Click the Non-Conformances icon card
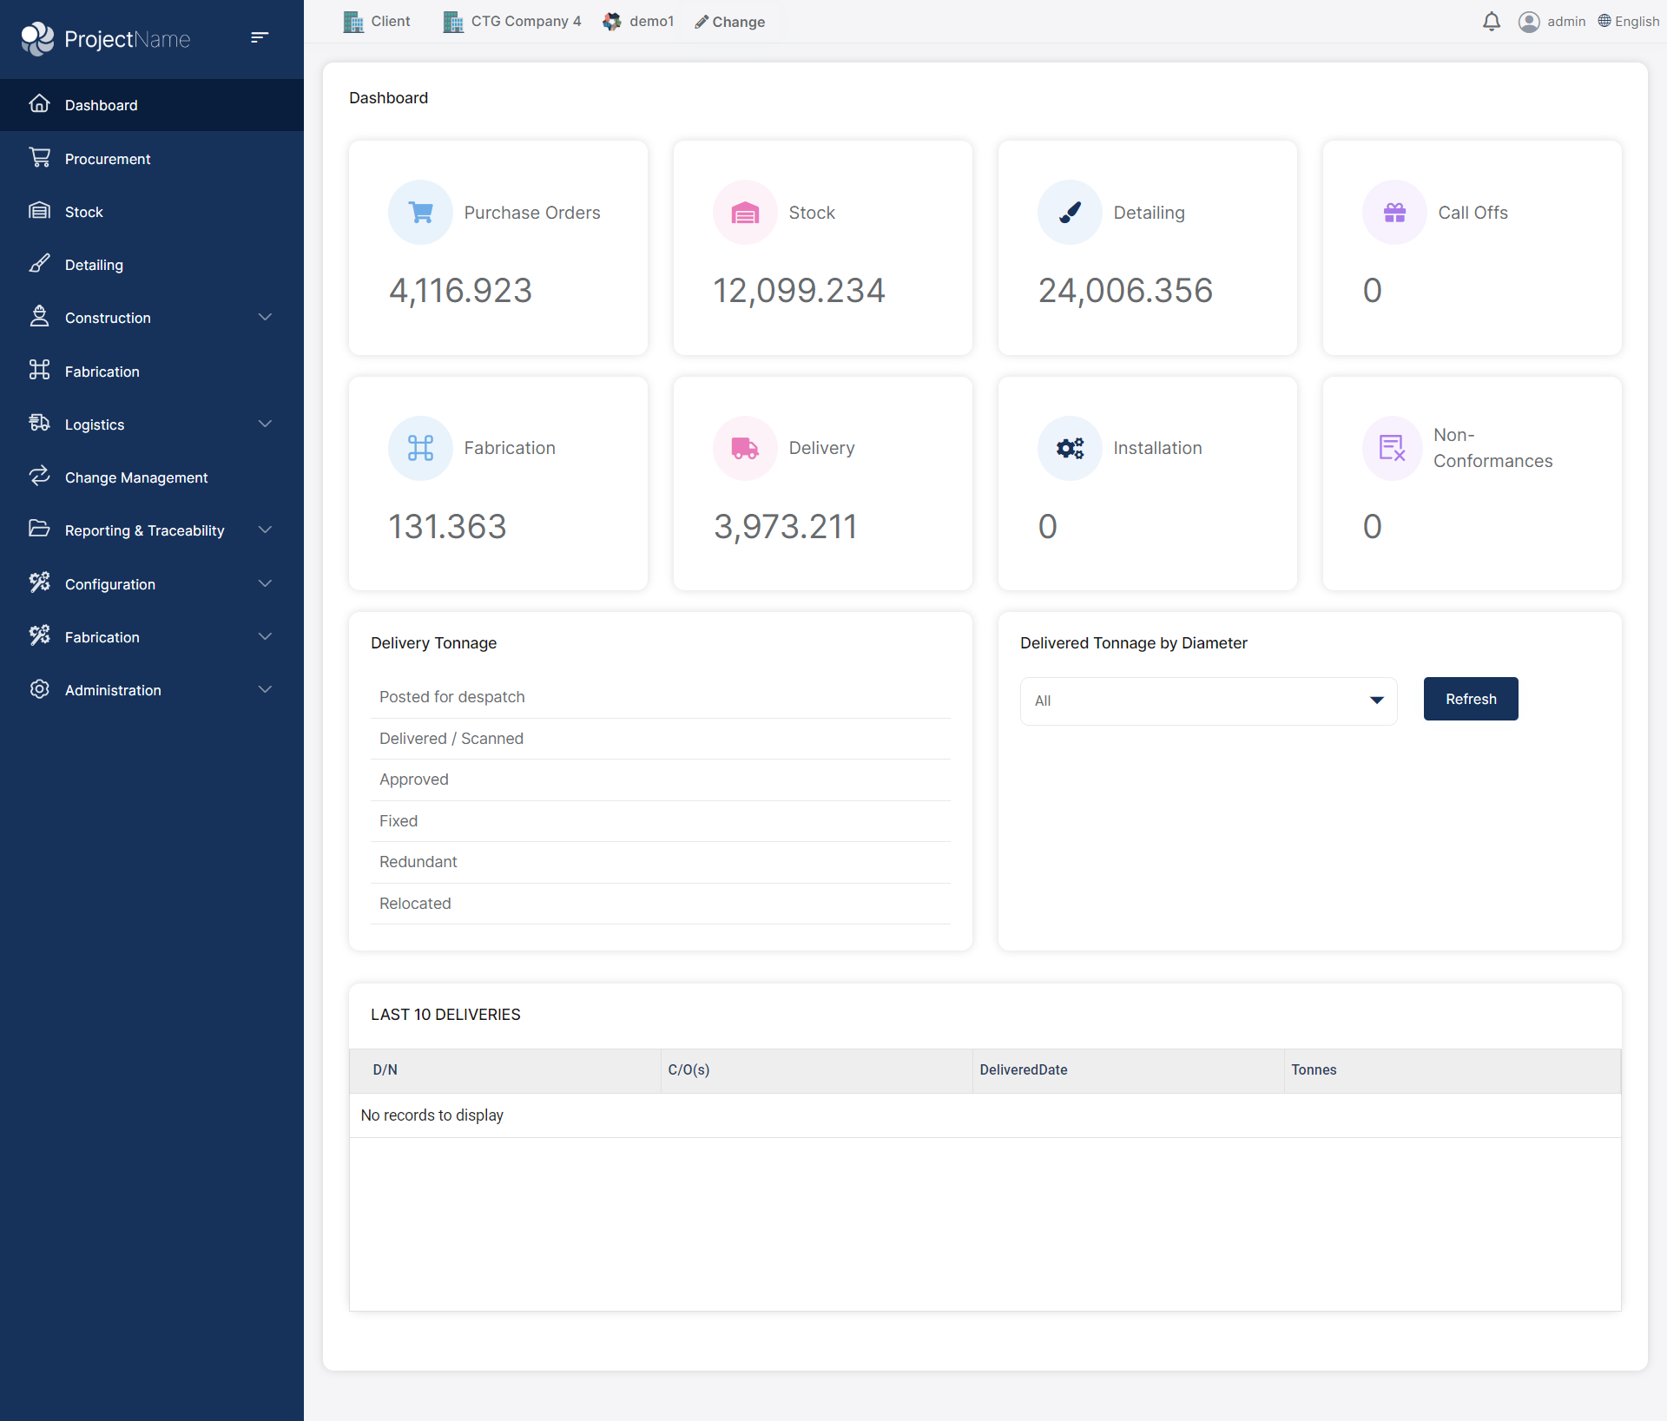1667x1421 pixels. coord(1393,448)
